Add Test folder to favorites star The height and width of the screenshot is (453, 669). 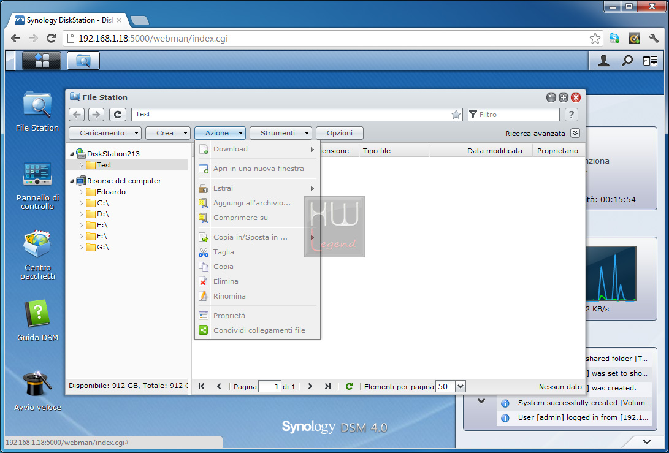[x=456, y=114]
